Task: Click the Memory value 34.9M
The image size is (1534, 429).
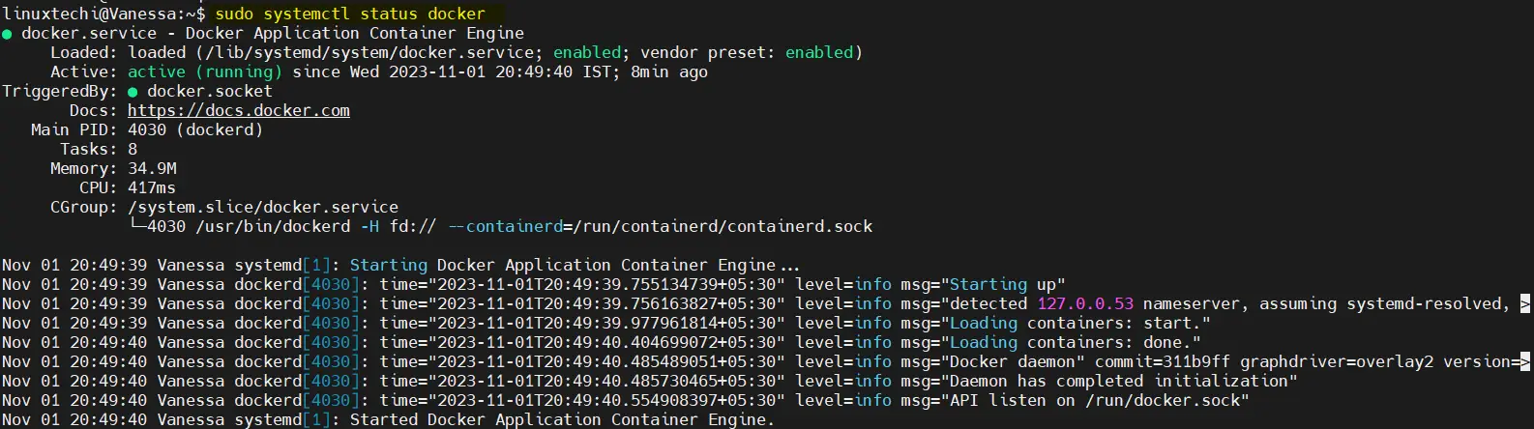Action: tap(152, 168)
